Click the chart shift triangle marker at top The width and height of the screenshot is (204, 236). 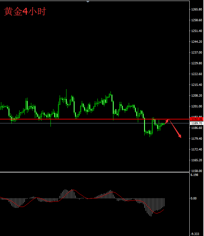88,2
